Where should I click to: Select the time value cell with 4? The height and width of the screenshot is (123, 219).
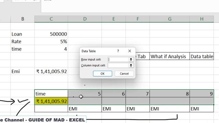click(51, 49)
